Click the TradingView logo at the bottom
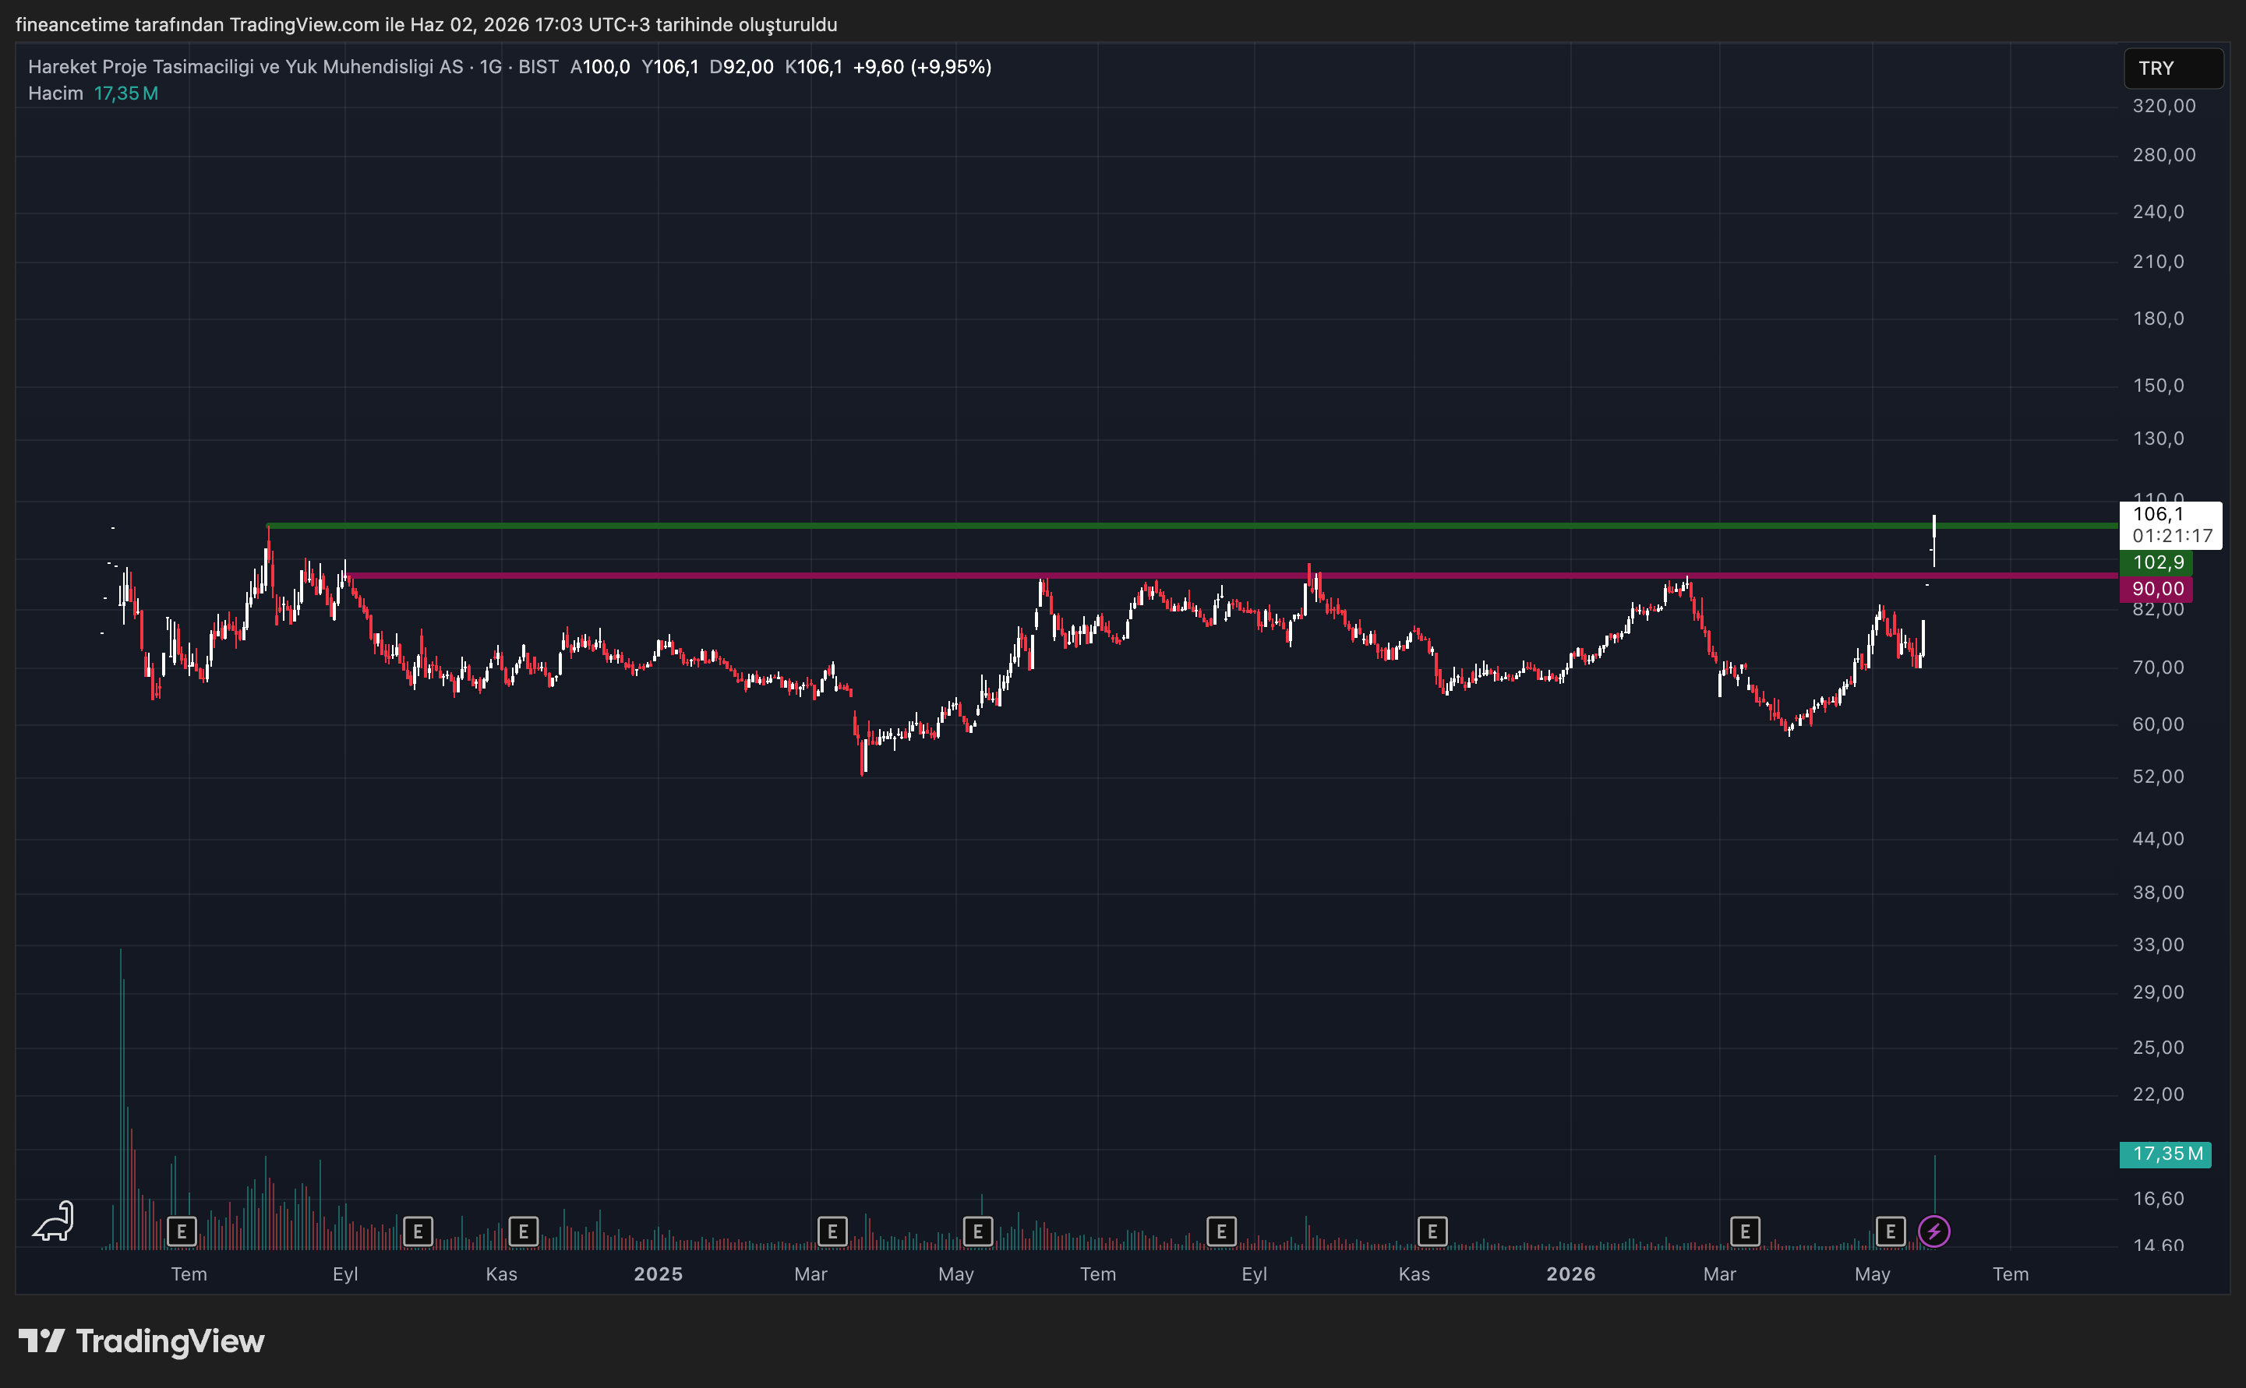Screen dimensions: 2246x1388 tap(141, 1341)
